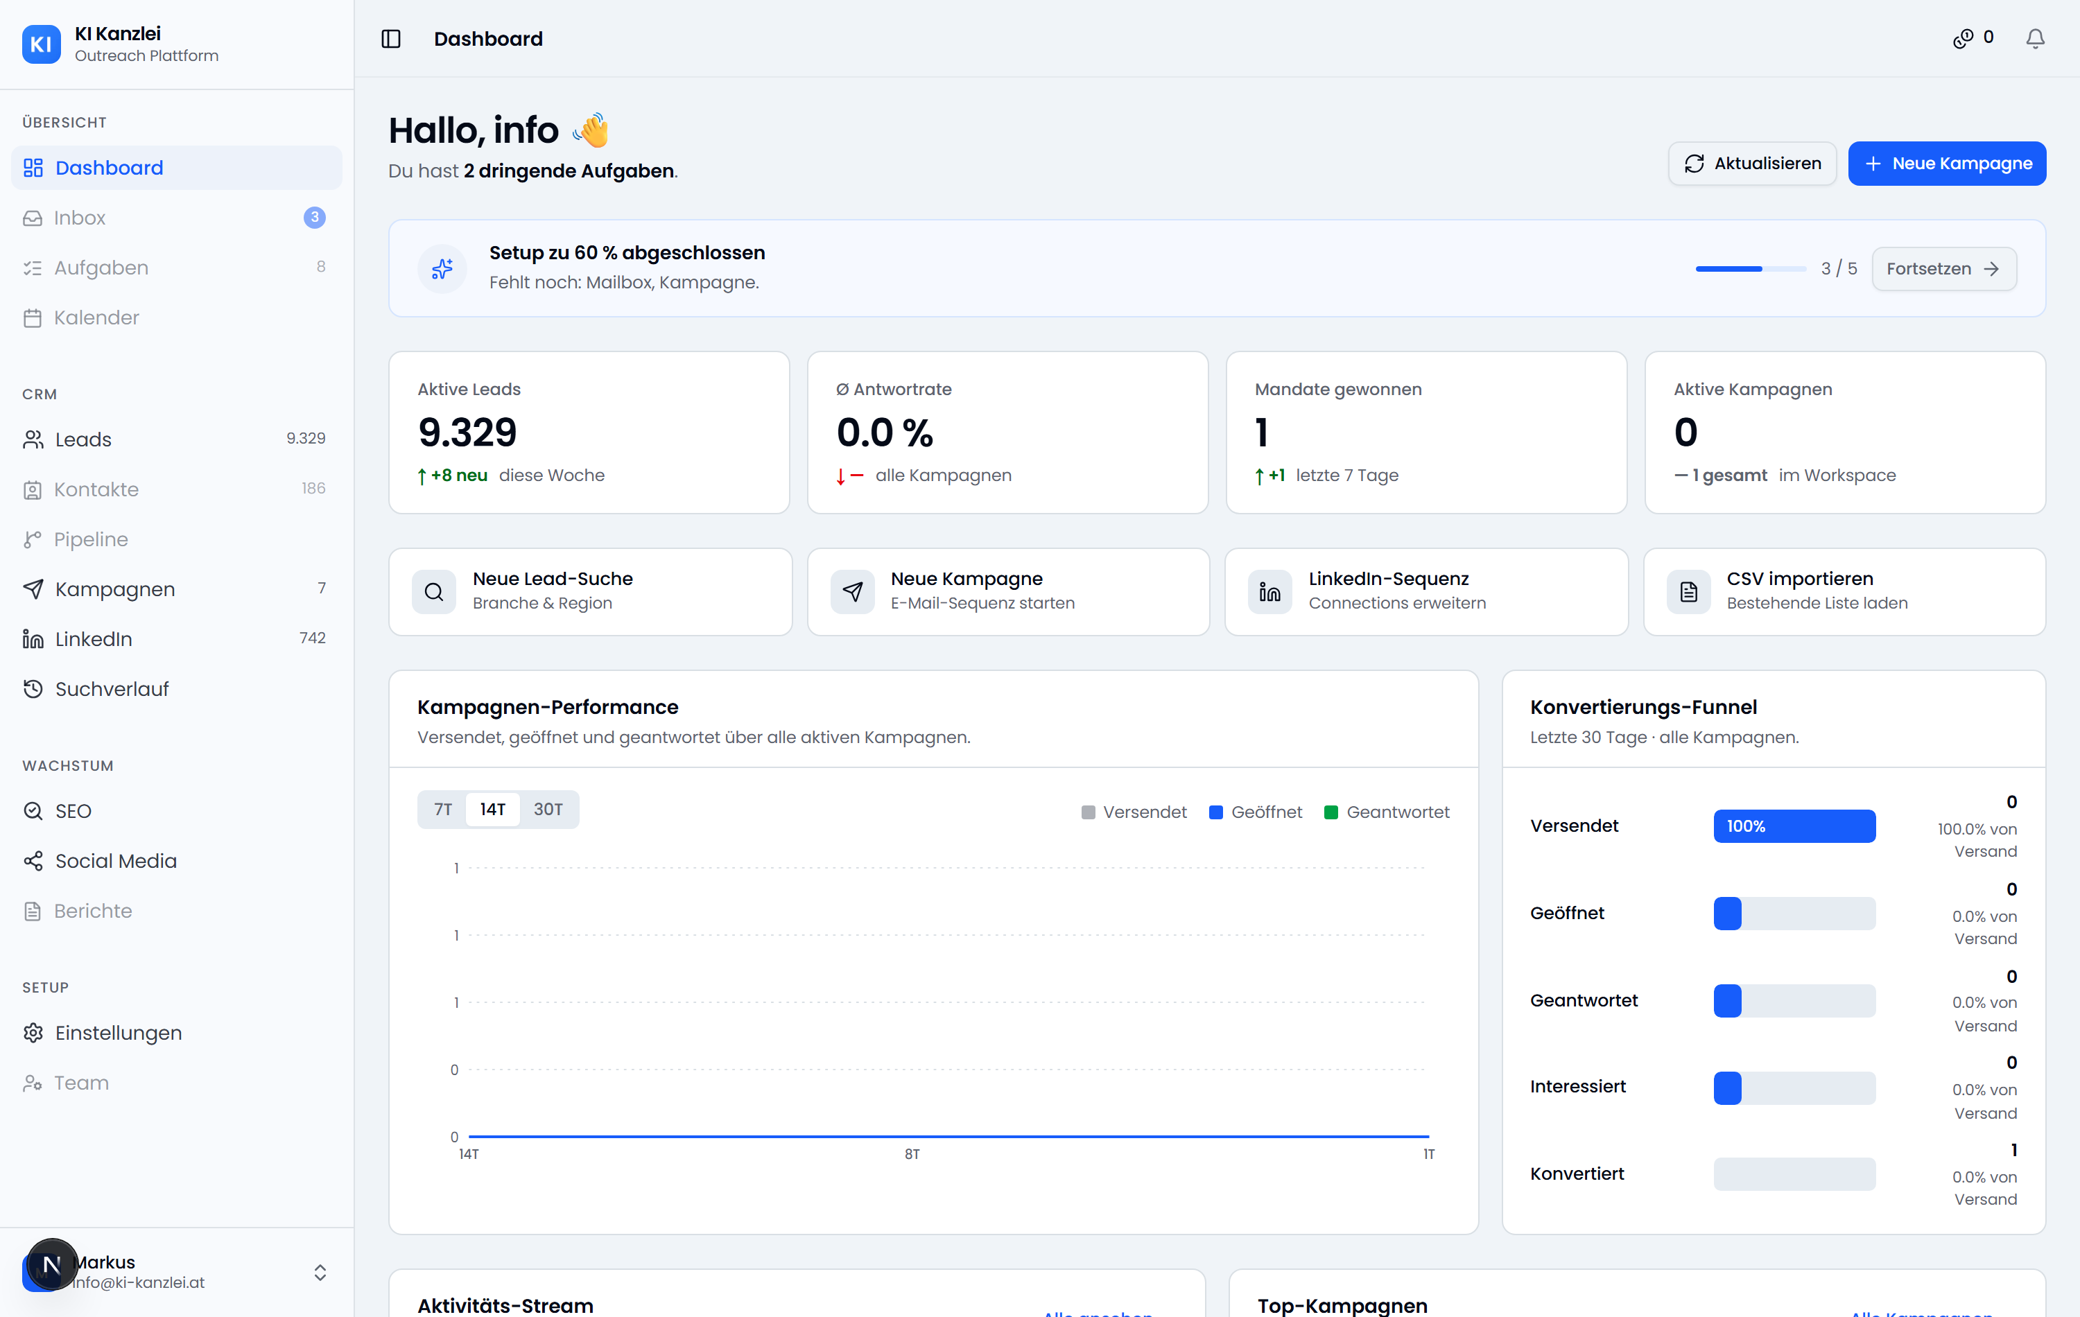Click the Aufgaben checklist icon

pos(33,268)
